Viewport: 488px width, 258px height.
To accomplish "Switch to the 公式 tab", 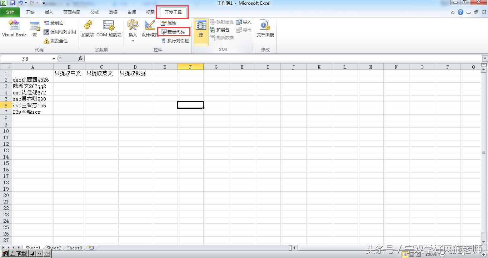I will (95, 12).
